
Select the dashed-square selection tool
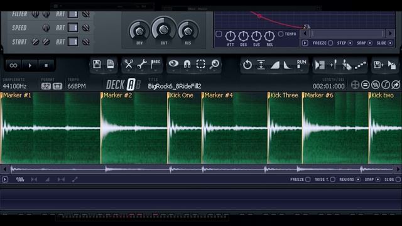point(200,64)
